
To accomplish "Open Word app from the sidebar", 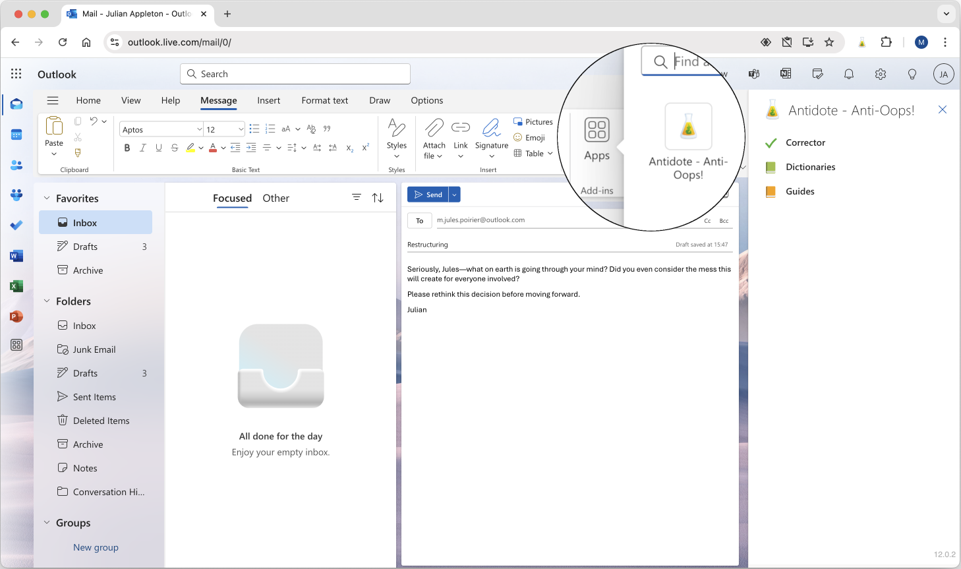I will [16, 256].
